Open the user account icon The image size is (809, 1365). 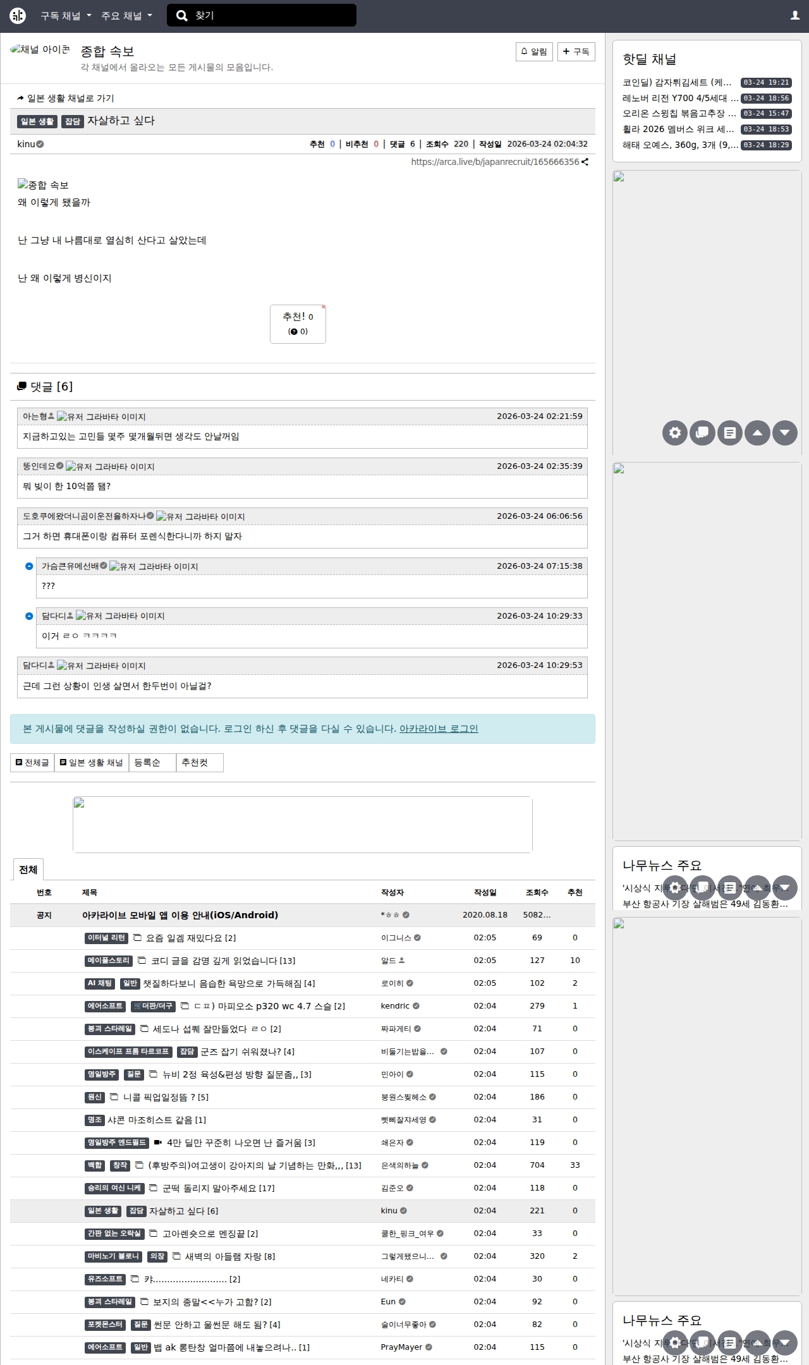tap(795, 16)
